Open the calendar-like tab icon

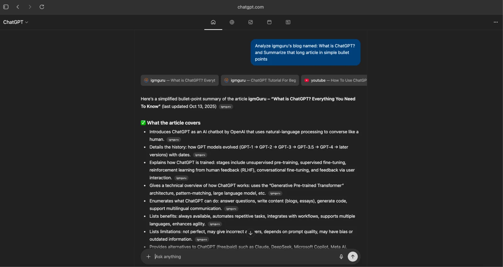click(x=269, y=22)
